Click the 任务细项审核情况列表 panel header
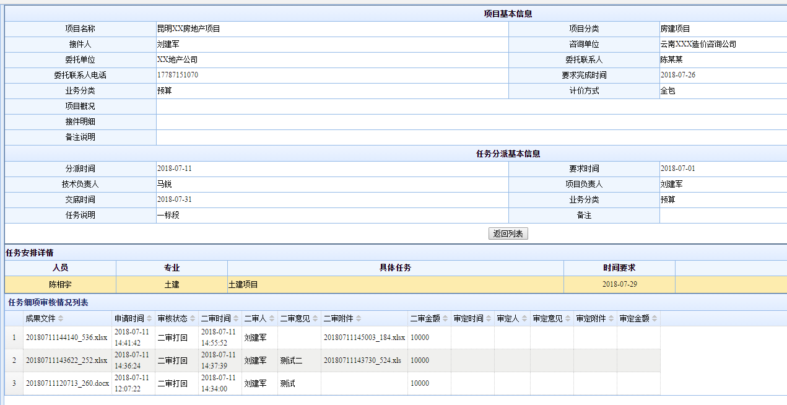The image size is (787, 405). click(x=48, y=303)
